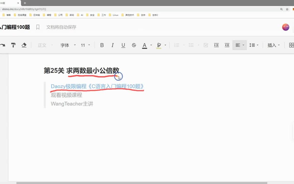Open the Daozy 极限编程 course link
The width and height of the screenshot is (294, 184).
click(97, 86)
